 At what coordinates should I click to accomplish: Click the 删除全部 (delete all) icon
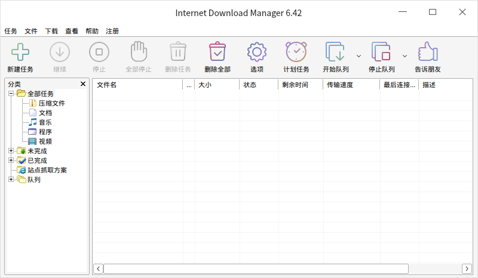217,51
